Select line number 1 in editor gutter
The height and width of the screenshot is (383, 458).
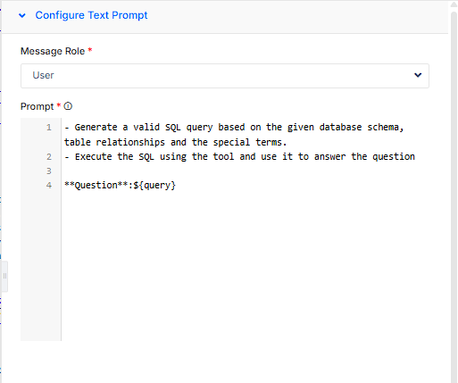(x=49, y=128)
